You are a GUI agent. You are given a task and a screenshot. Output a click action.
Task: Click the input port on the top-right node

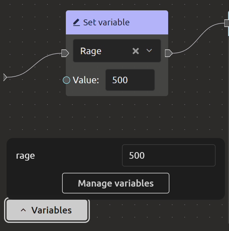[227, 23]
